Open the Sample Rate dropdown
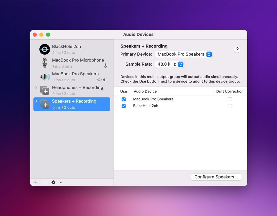This screenshot has height=216, width=277. click(170, 64)
